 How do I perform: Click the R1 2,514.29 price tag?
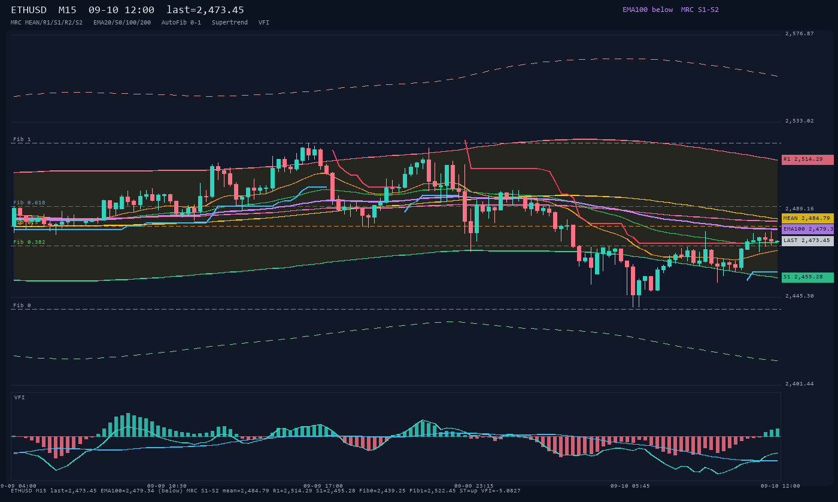[807, 160]
